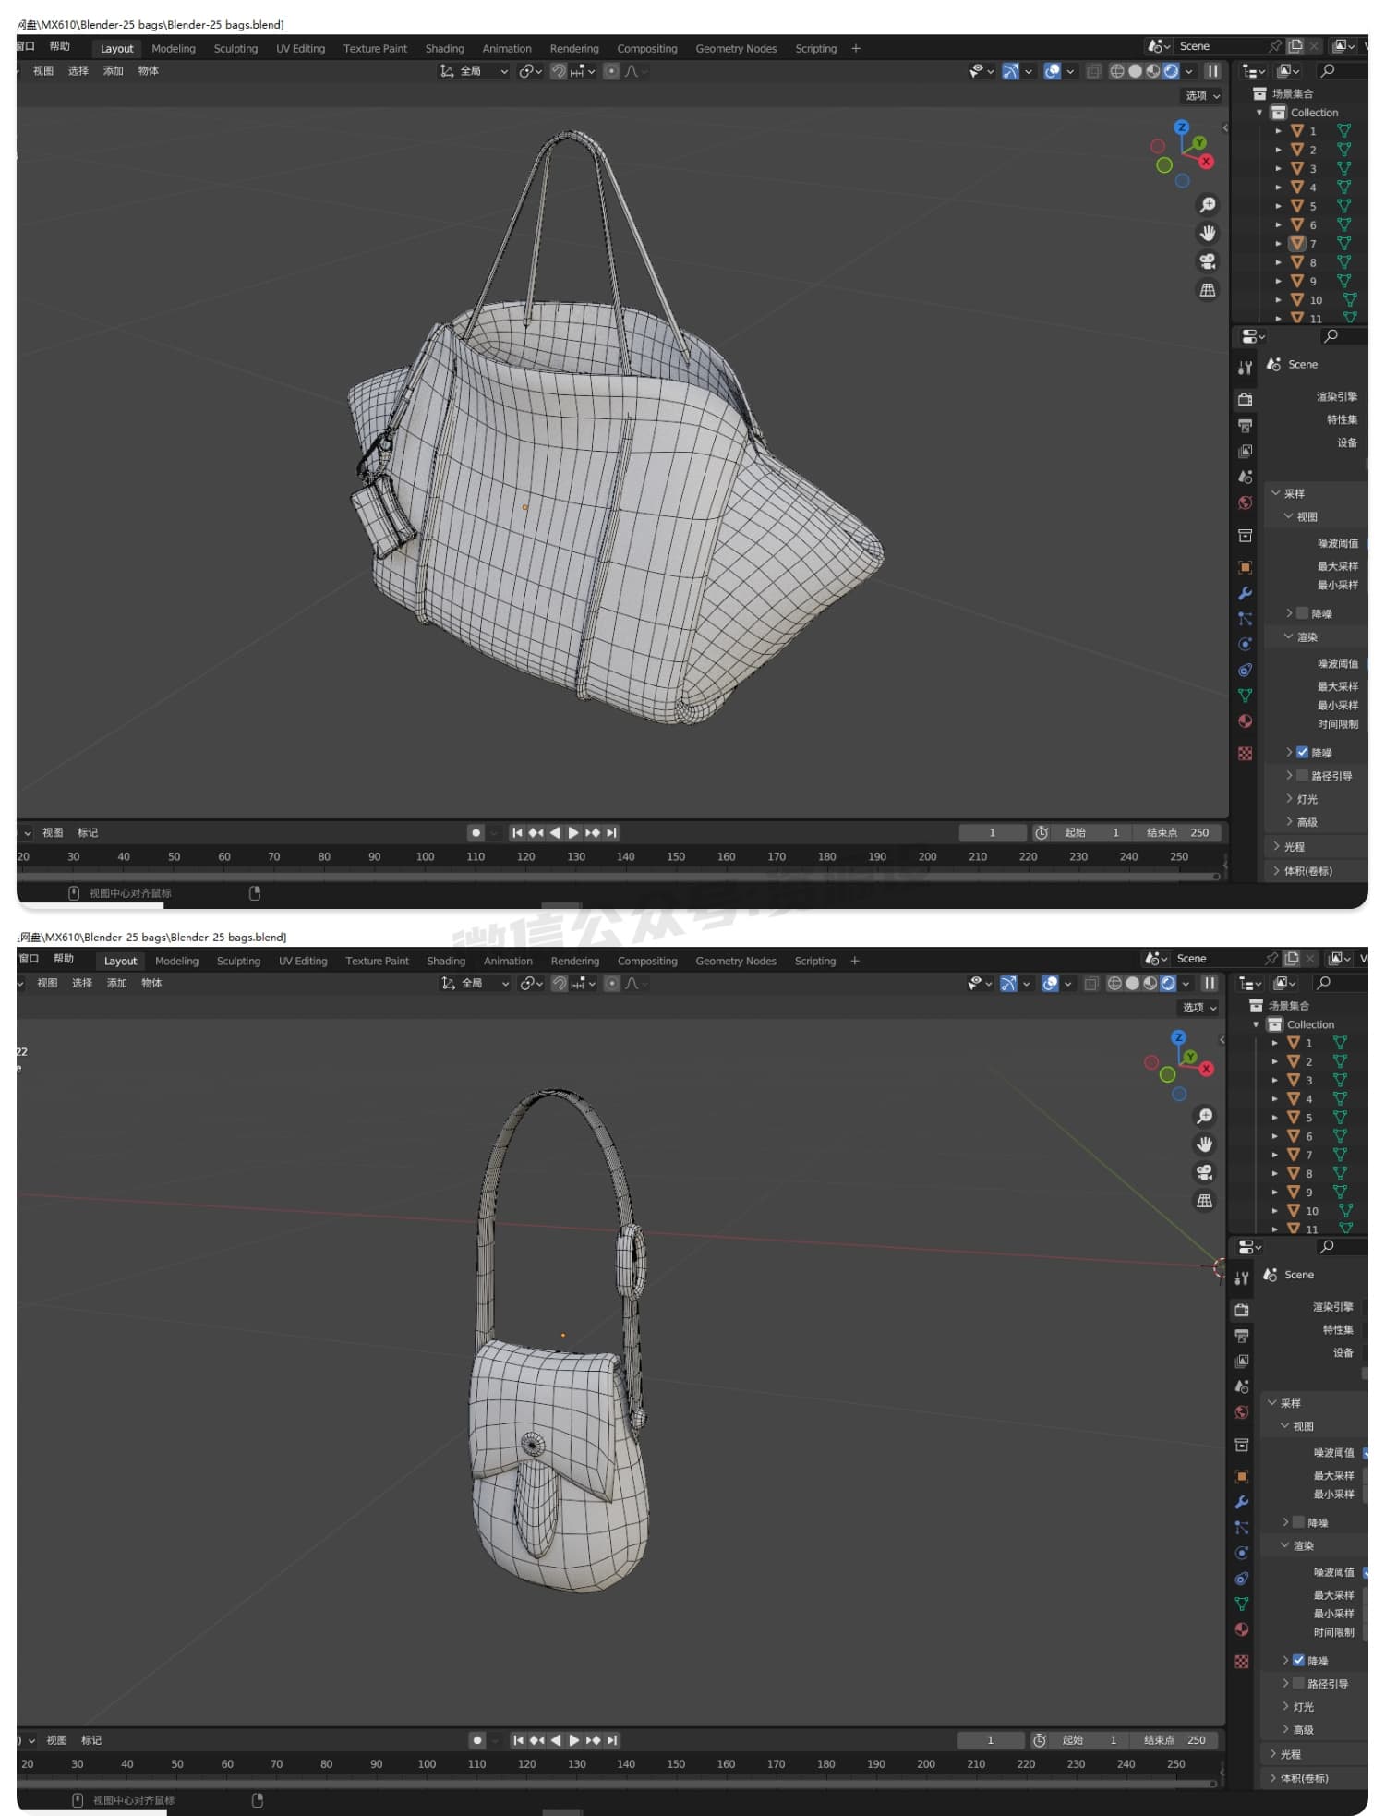Play animation in reverse in shoulder-bag timeline
This screenshot has width=1385, height=1816.
[556, 1739]
